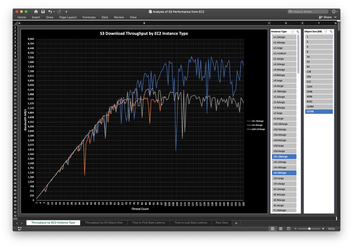Clear the filter on the Instance Type slicer
The width and height of the screenshot is (353, 248).
(297, 31)
